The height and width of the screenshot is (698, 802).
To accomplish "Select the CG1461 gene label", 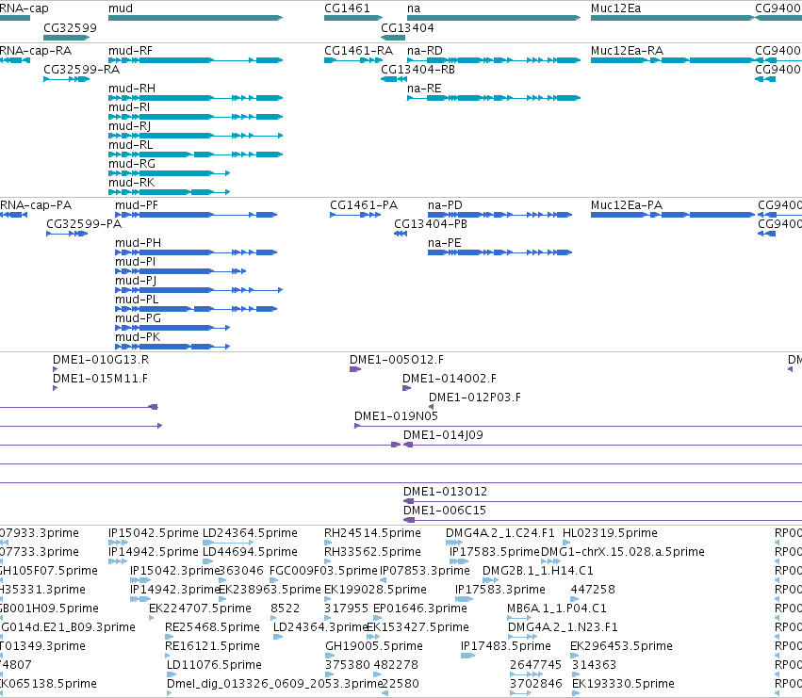I will (x=347, y=8).
